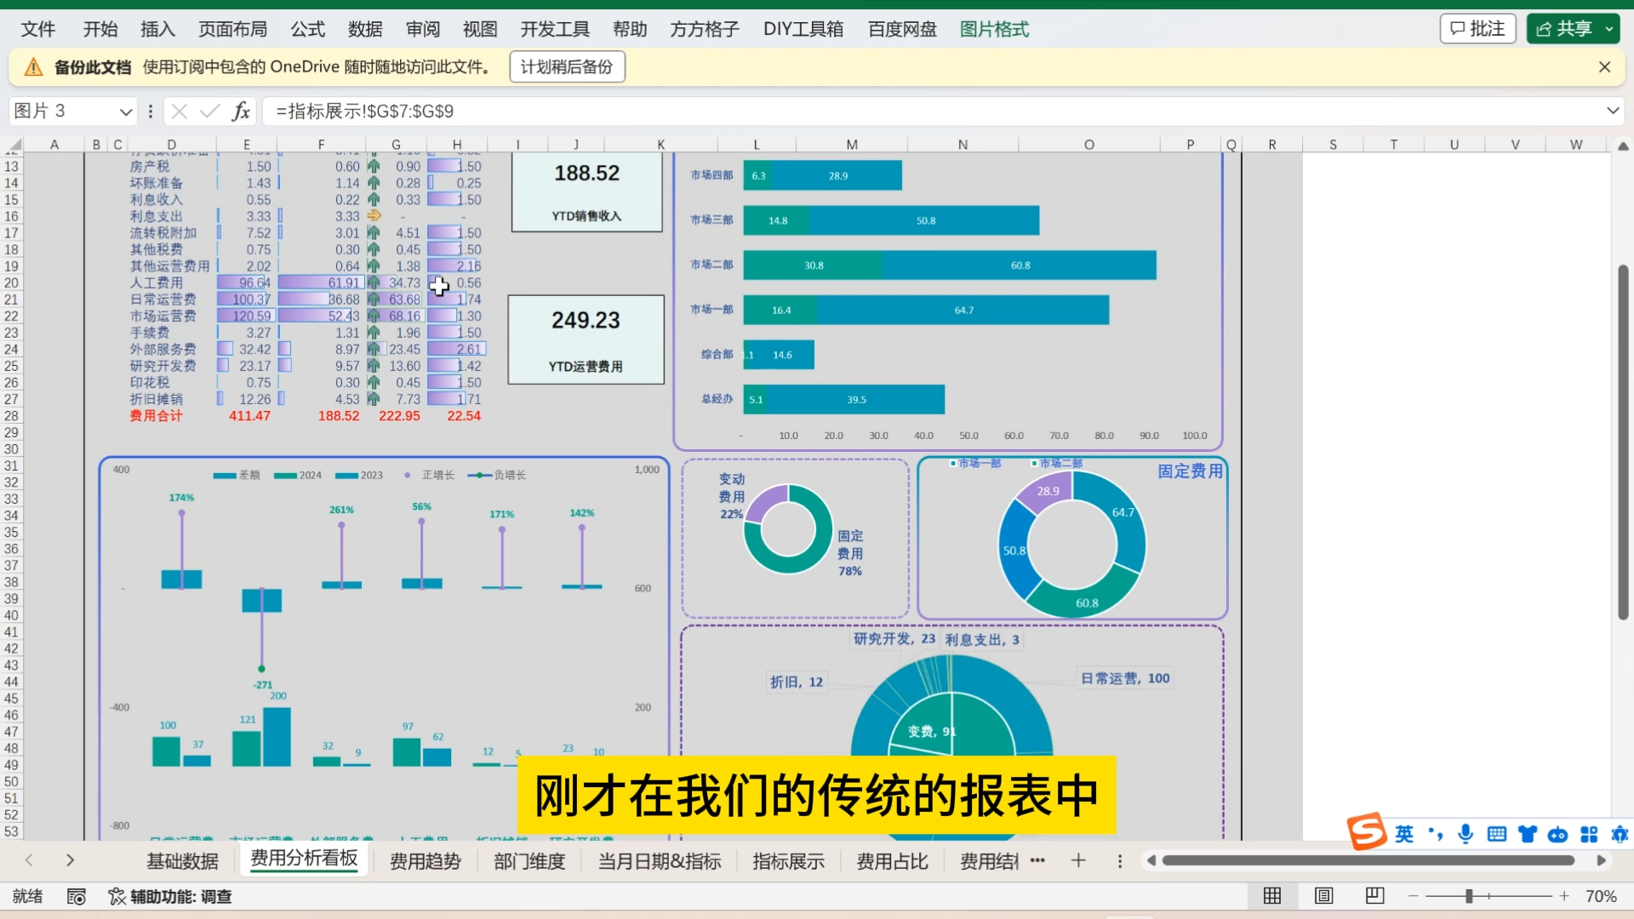Click zoom out minus button
1634x919 pixels.
click(x=1413, y=896)
